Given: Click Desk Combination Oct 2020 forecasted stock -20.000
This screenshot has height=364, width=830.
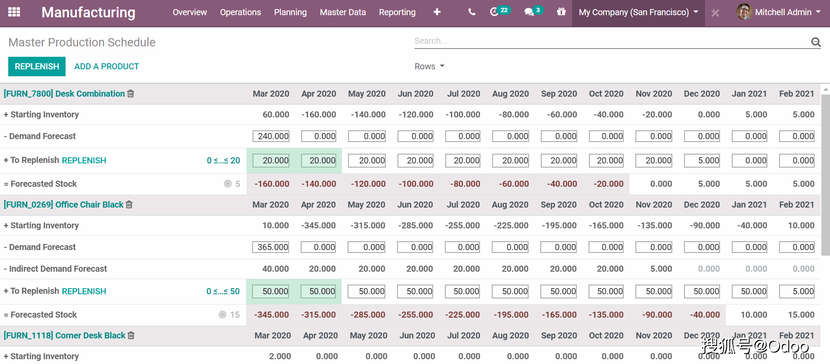Looking at the screenshot, I should (609, 184).
